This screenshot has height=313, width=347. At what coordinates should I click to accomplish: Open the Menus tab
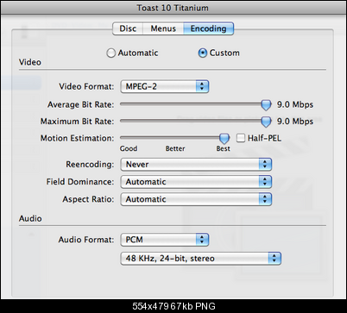pos(163,28)
